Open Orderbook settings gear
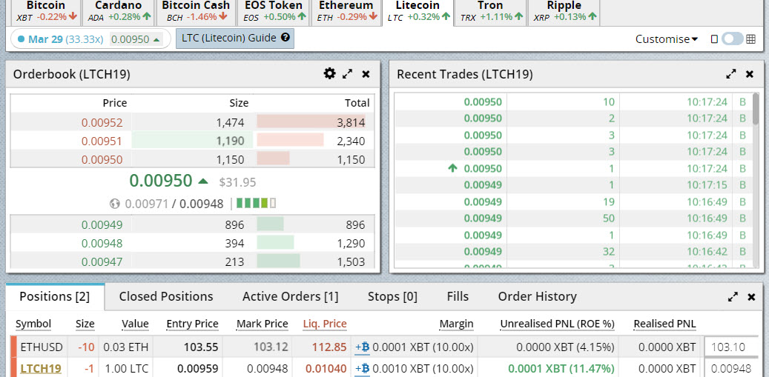 [329, 73]
